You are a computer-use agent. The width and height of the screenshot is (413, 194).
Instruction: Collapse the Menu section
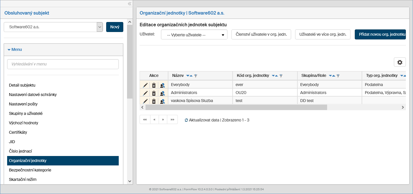[15, 50]
